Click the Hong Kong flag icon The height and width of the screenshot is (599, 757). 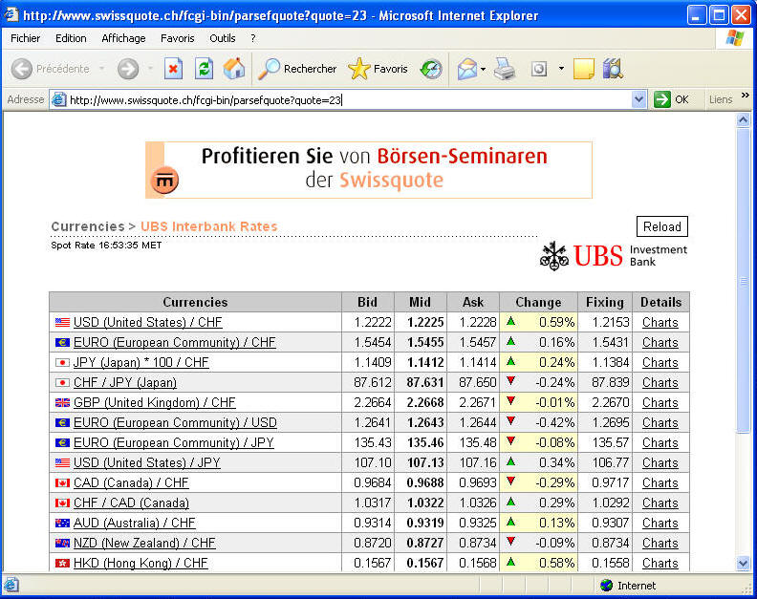click(x=62, y=563)
